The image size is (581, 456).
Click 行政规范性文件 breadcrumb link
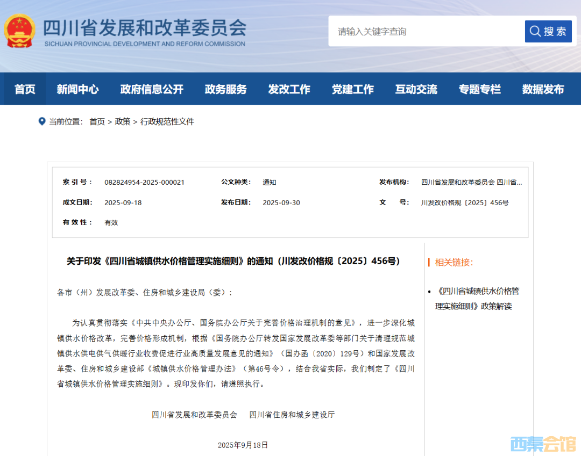[x=167, y=122]
